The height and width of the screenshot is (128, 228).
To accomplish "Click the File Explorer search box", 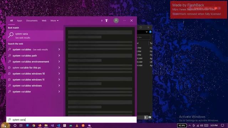I will coord(143,37).
